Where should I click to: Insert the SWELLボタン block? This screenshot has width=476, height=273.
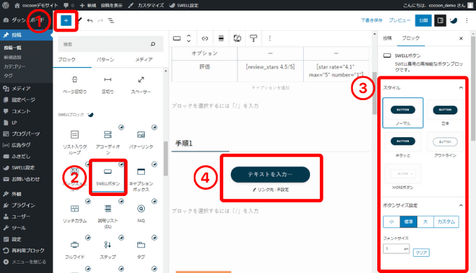tap(108, 177)
